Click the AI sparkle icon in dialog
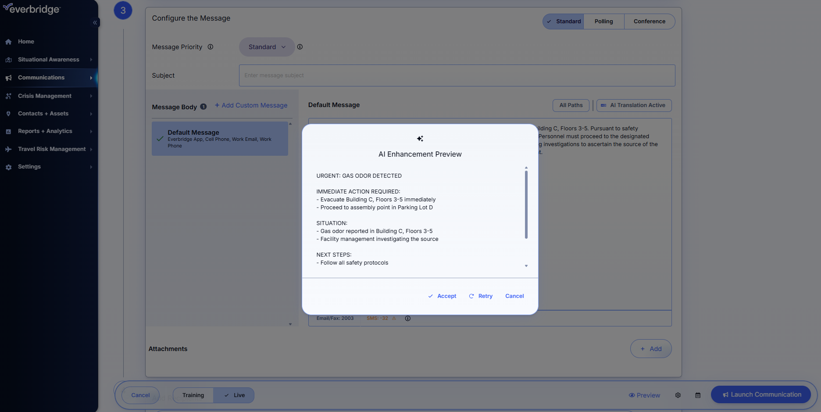 pyautogui.click(x=420, y=139)
